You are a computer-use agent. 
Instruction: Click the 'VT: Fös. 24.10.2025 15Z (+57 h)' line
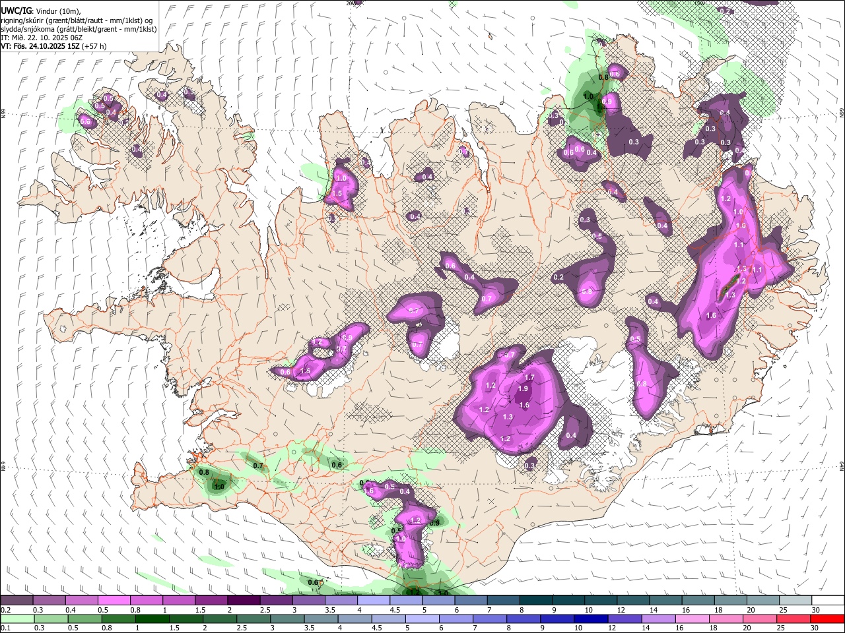point(53,46)
